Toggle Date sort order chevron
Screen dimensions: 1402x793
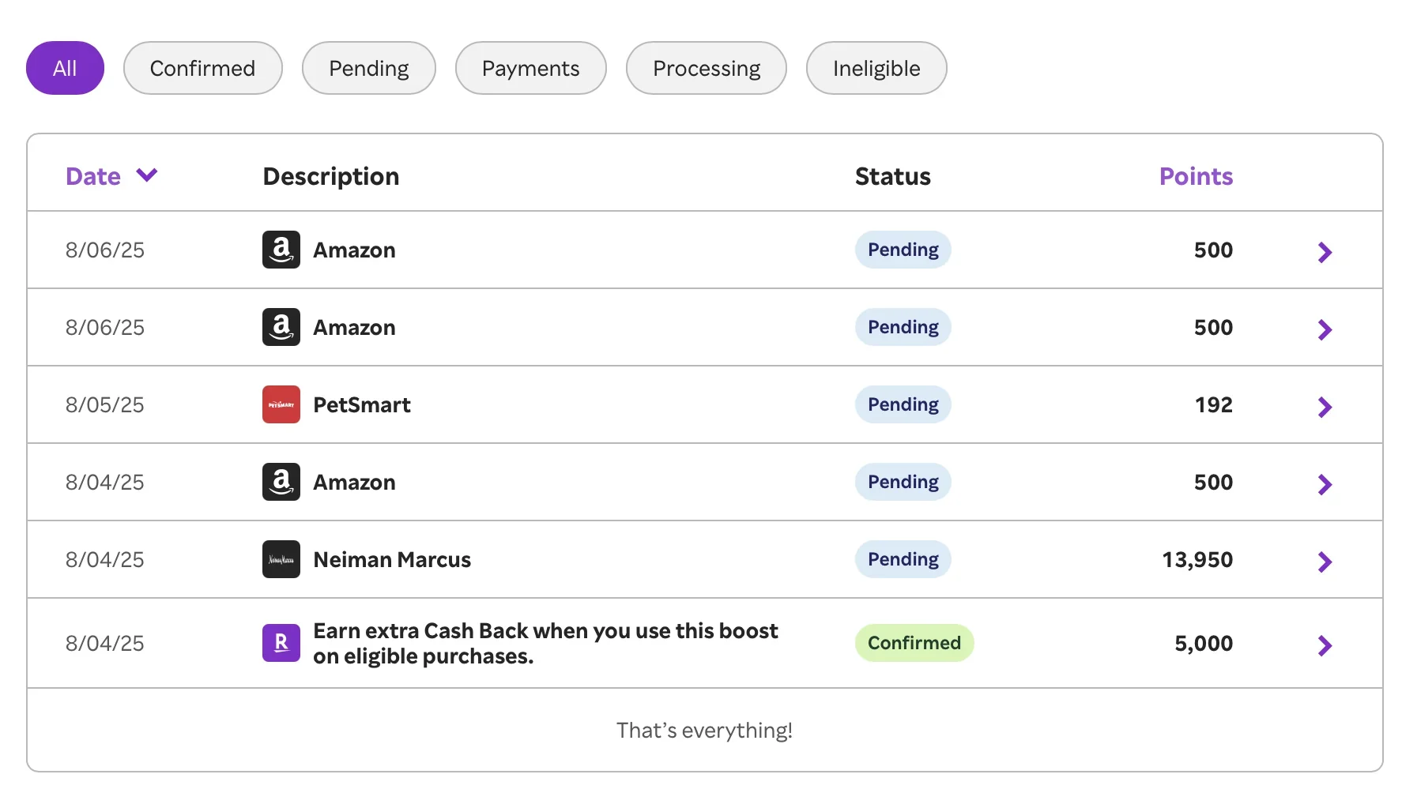pyautogui.click(x=147, y=175)
